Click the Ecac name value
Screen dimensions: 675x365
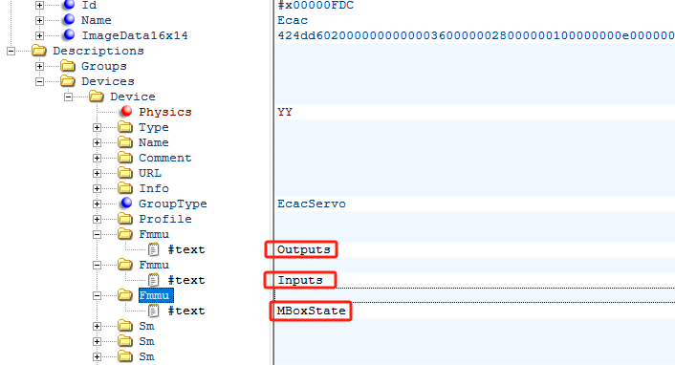tap(293, 20)
